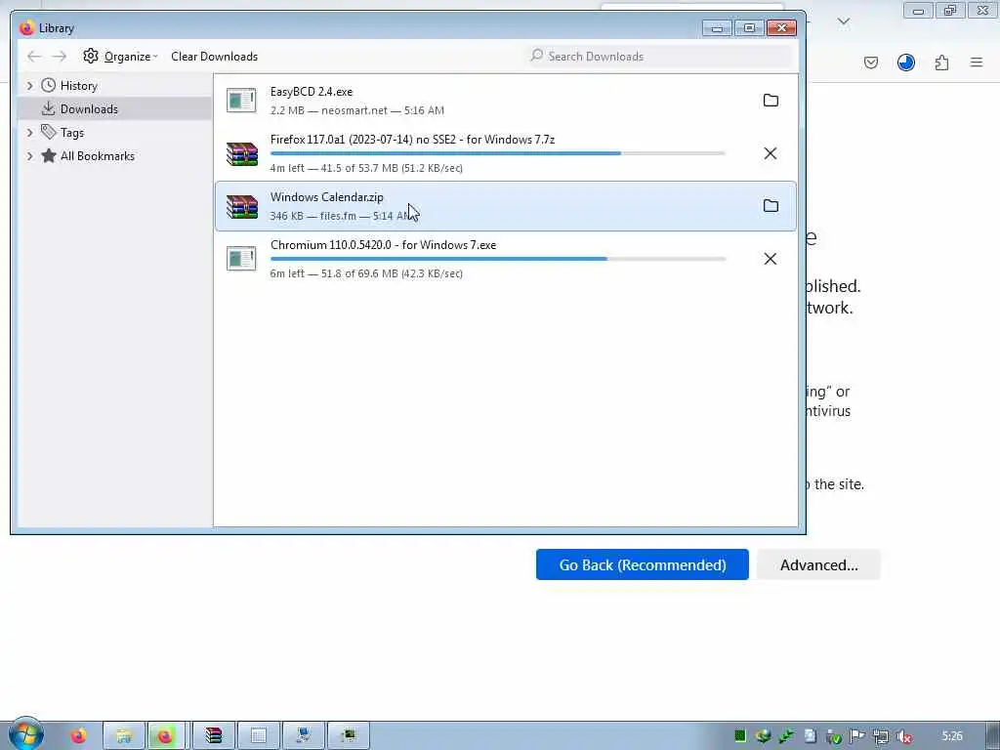Click the Firefox 117.0a1 download progress bar
Image resolution: width=1000 pixels, height=750 pixels.
pyautogui.click(x=497, y=153)
